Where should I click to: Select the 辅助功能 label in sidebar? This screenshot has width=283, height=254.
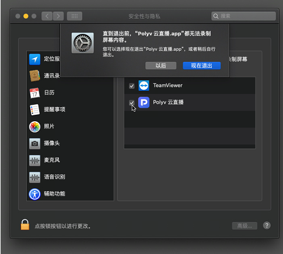(54, 194)
